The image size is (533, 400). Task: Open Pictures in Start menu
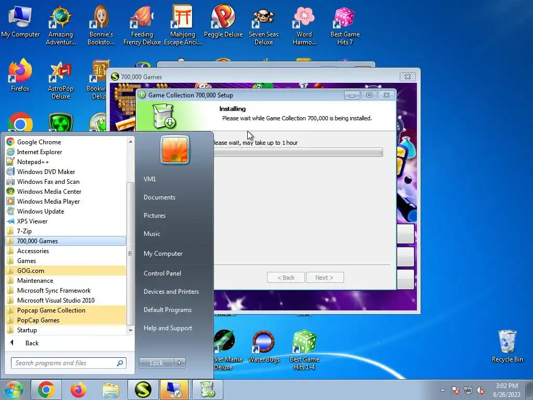click(155, 216)
